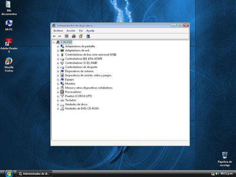Expand Controladores de disquete node

tap(58, 67)
